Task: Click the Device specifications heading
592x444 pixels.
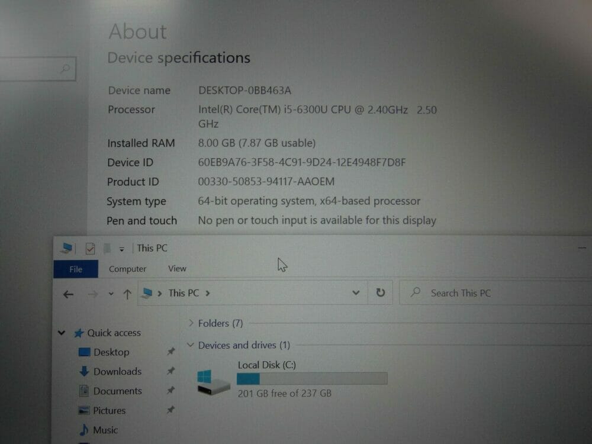Action: [x=179, y=58]
